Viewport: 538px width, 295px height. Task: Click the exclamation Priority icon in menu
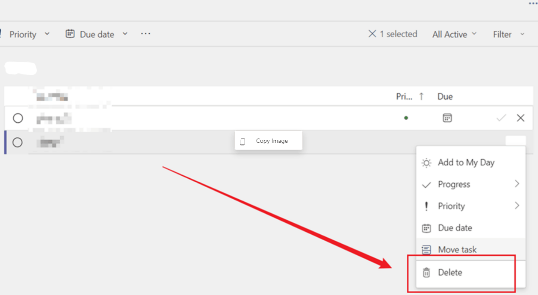[426, 206]
